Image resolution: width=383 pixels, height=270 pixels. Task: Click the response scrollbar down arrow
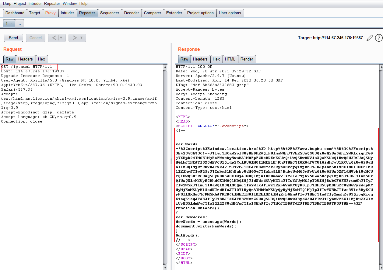click(x=381, y=268)
